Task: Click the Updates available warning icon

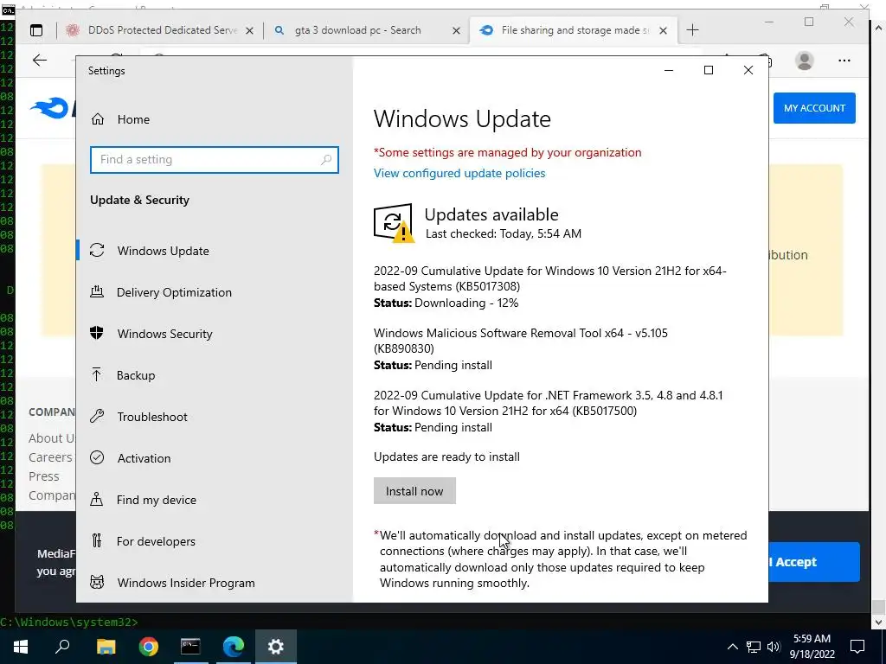Action: pyautogui.click(x=394, y=223)
